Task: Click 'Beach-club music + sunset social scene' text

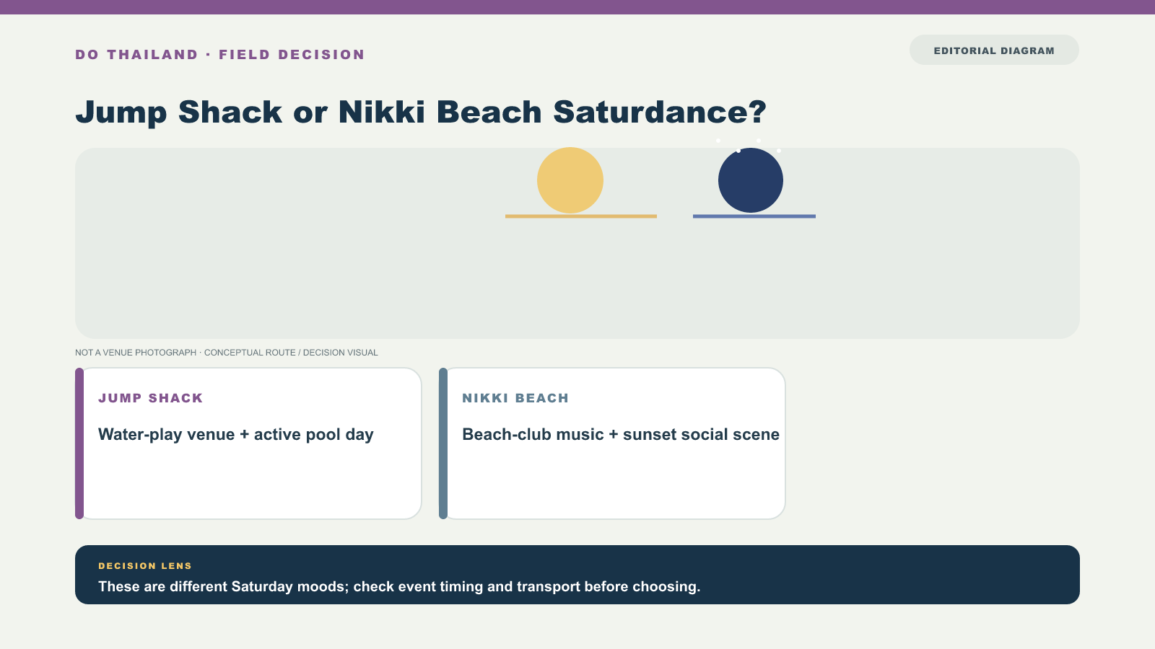Action: 621,434
